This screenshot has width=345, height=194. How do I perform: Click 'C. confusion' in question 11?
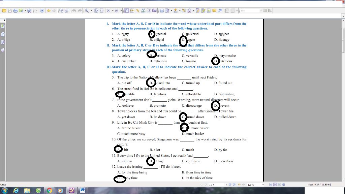click(191, 161)
